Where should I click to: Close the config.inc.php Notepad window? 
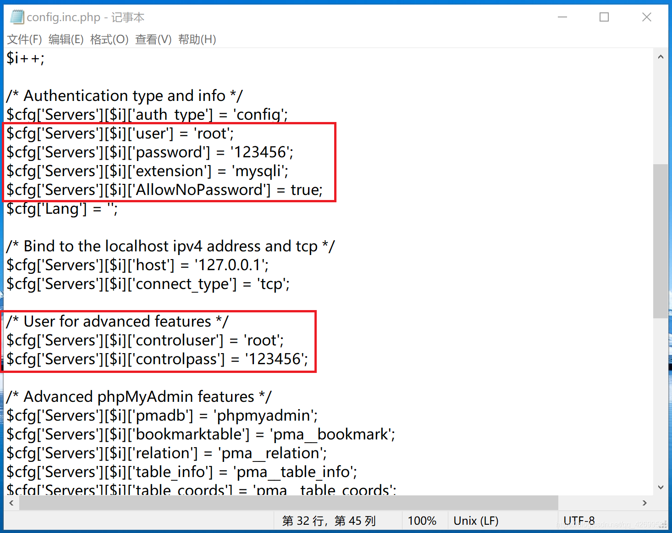click(646, 17)
